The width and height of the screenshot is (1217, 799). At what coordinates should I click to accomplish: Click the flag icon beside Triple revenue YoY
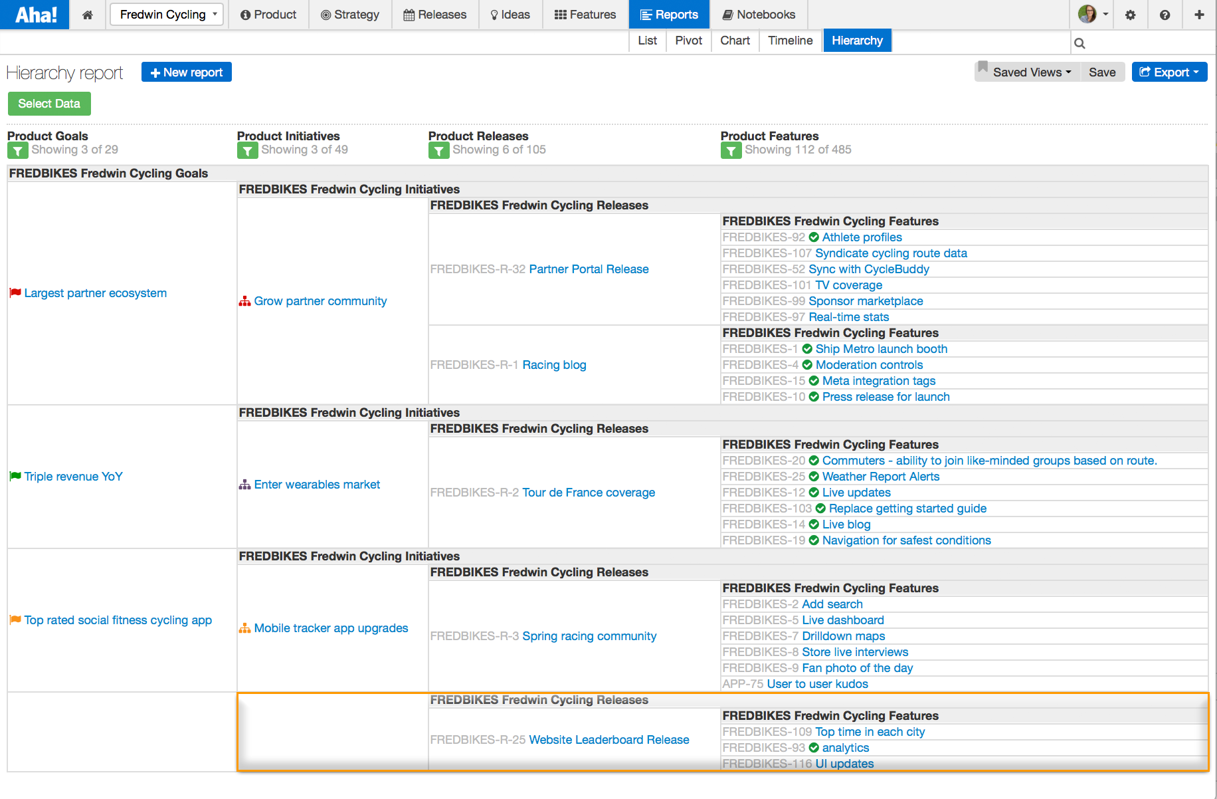click(x=15, y=476)
